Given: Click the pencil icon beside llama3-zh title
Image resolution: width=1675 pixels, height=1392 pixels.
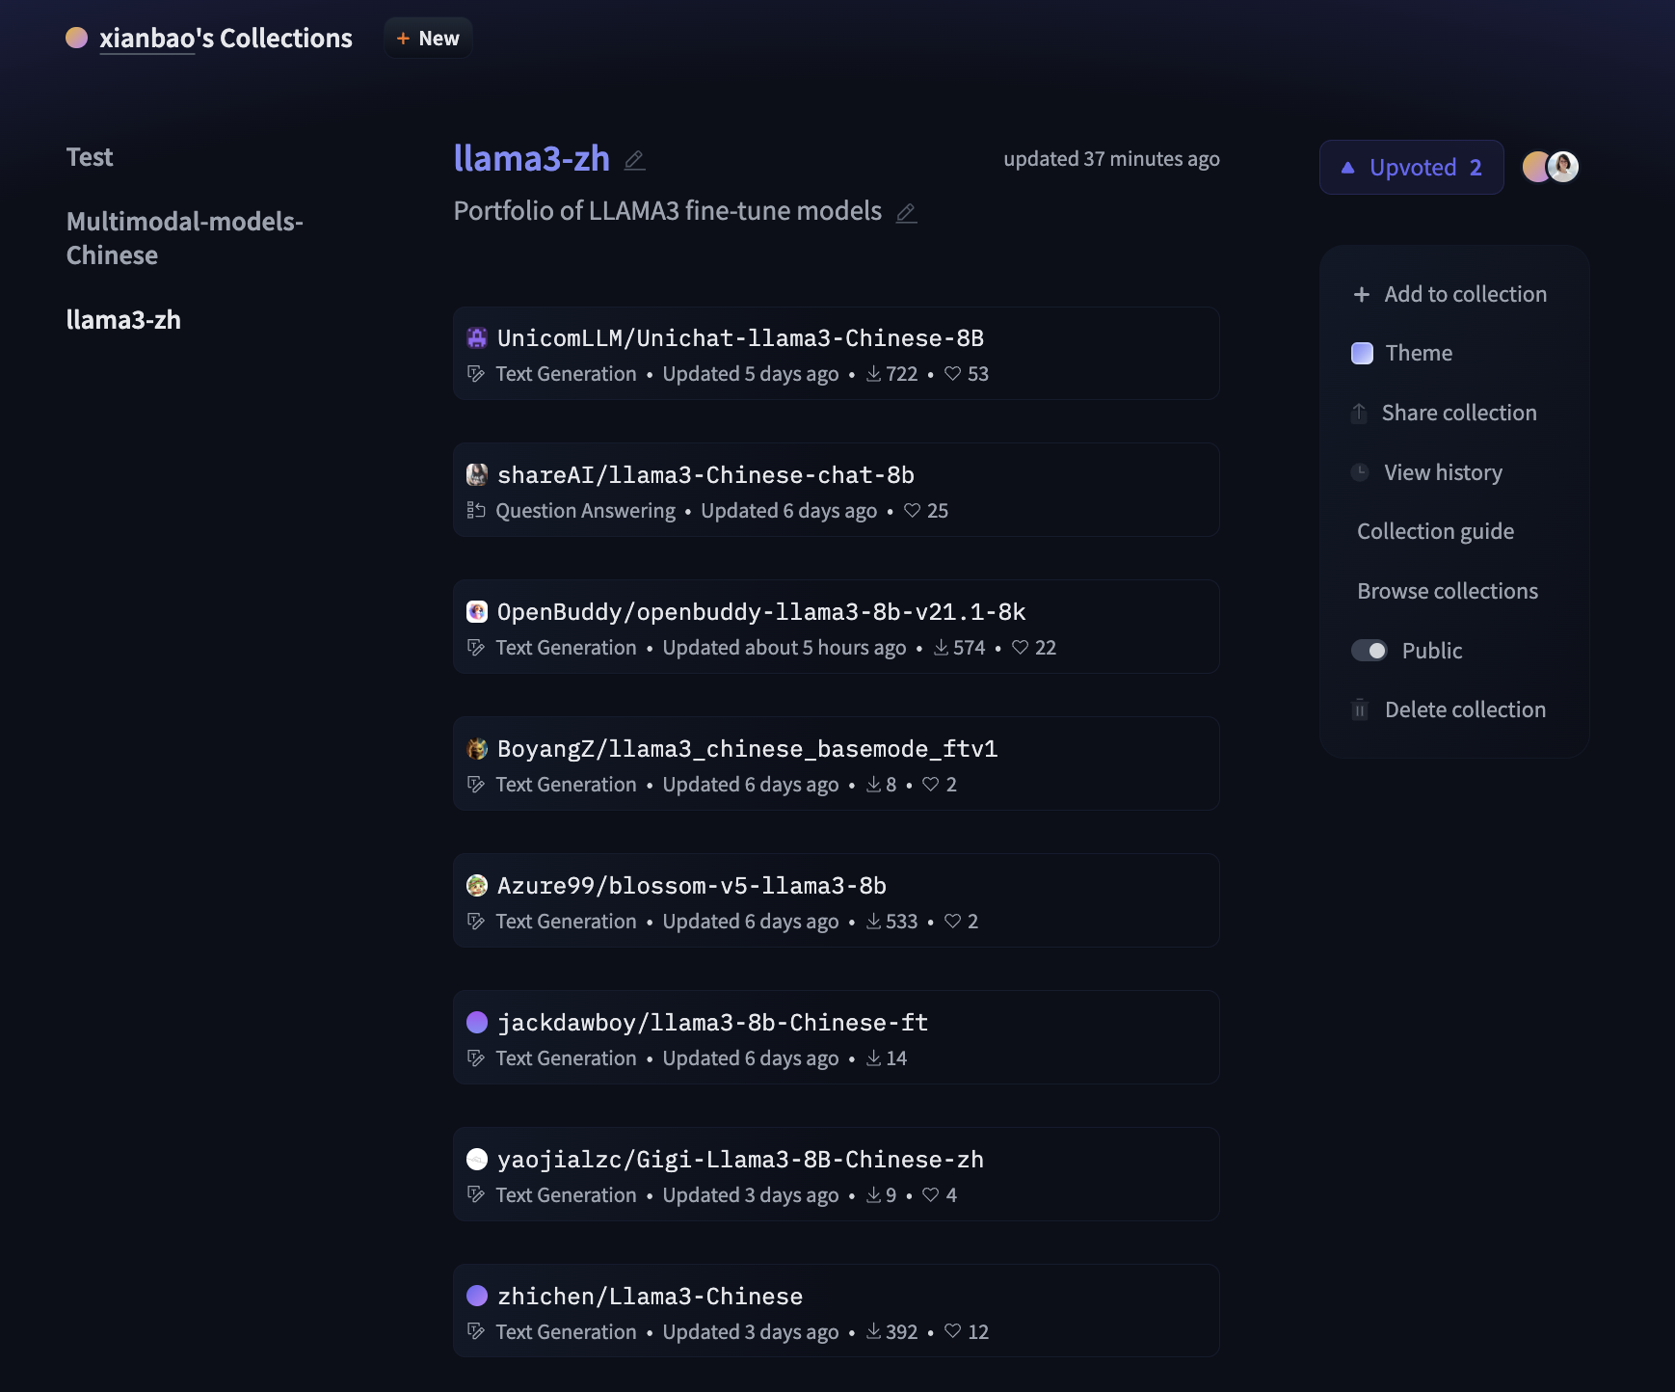Looking at the screenshot, I should [634, 160].
